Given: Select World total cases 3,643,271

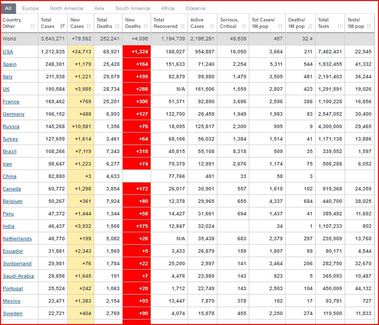Looking at the screenshot, I should click(53, 39).
